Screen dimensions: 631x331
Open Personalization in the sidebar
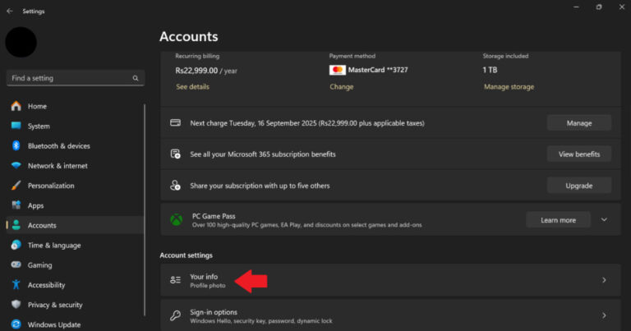click(x=75, y=186)
